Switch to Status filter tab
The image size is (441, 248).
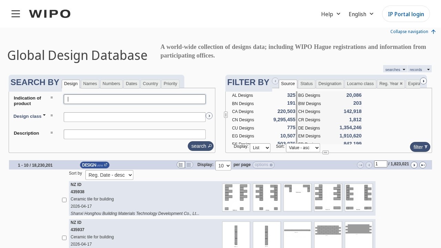coord(307,84)
